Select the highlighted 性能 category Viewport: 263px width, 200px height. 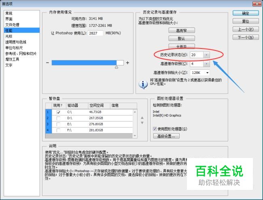click(22, 30)
